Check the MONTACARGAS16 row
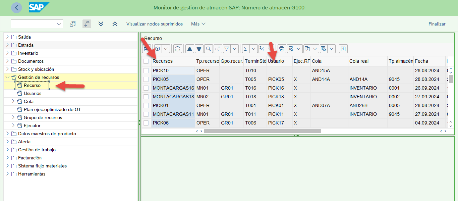Viewport: 458px width, 201px height. (146, 88)
